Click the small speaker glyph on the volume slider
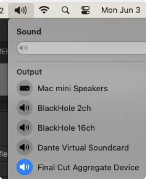The image size is (146, 179). (23, 48)
